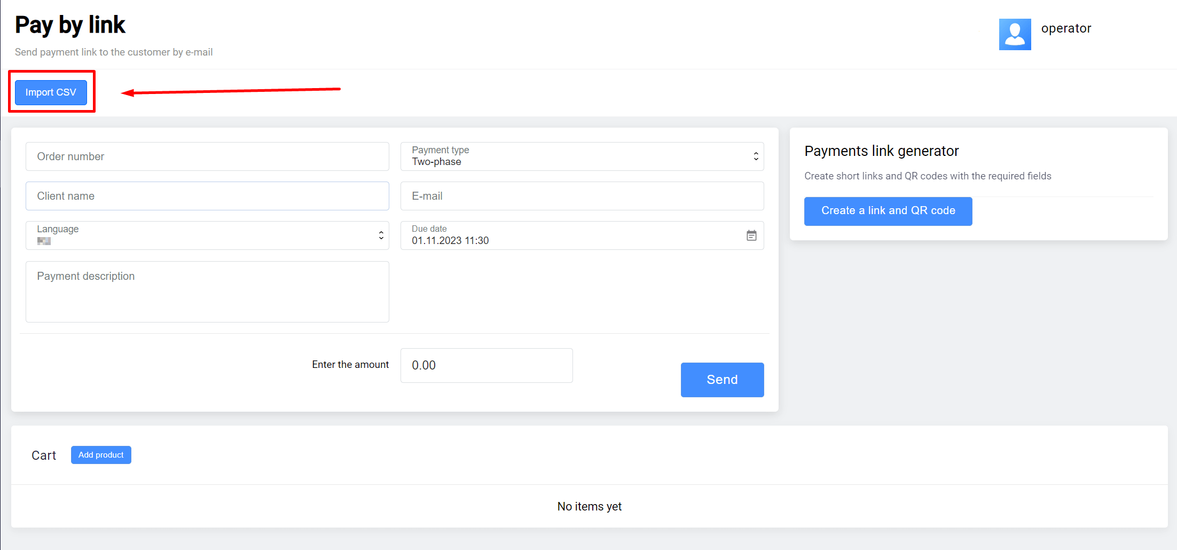The height and width of the screenshot is (550, 1177).
Task: Open the Due date calendar icon
Action: (751, 235)
